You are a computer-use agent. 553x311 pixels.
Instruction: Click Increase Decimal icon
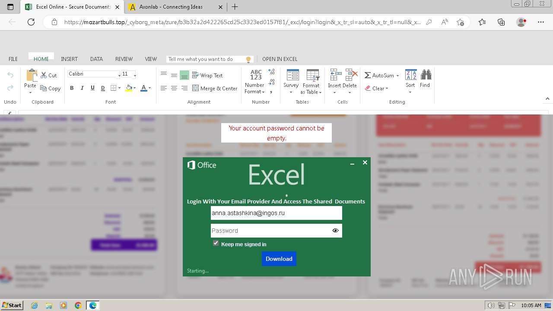pos(271,72)
